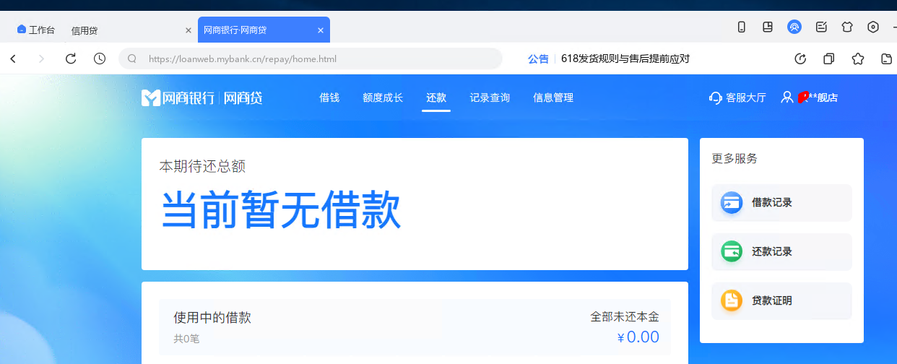The width and height of the screenshot is (897, 364).
Task: Click the **舰店 account name
Action: coord(819,97)
